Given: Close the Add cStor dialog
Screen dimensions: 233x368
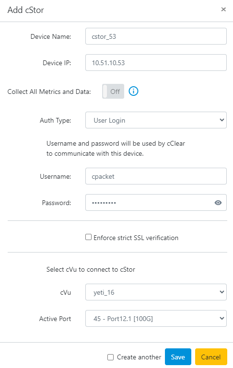Looking at the screenshot, I should coord(223,10).
